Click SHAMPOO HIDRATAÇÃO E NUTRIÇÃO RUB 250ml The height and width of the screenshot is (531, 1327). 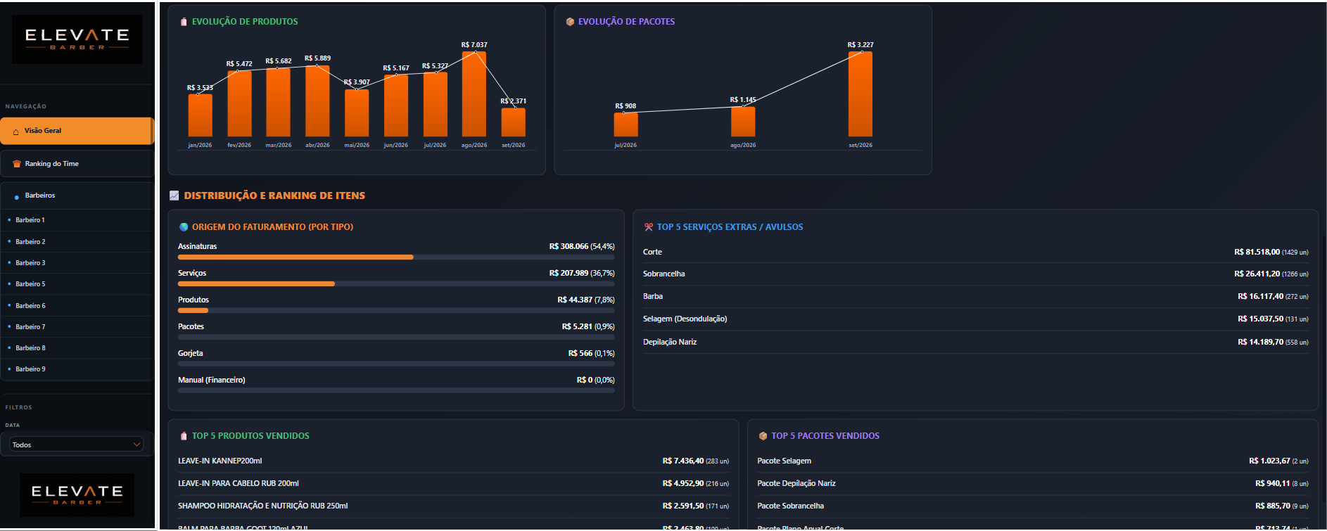coord(453,506)
